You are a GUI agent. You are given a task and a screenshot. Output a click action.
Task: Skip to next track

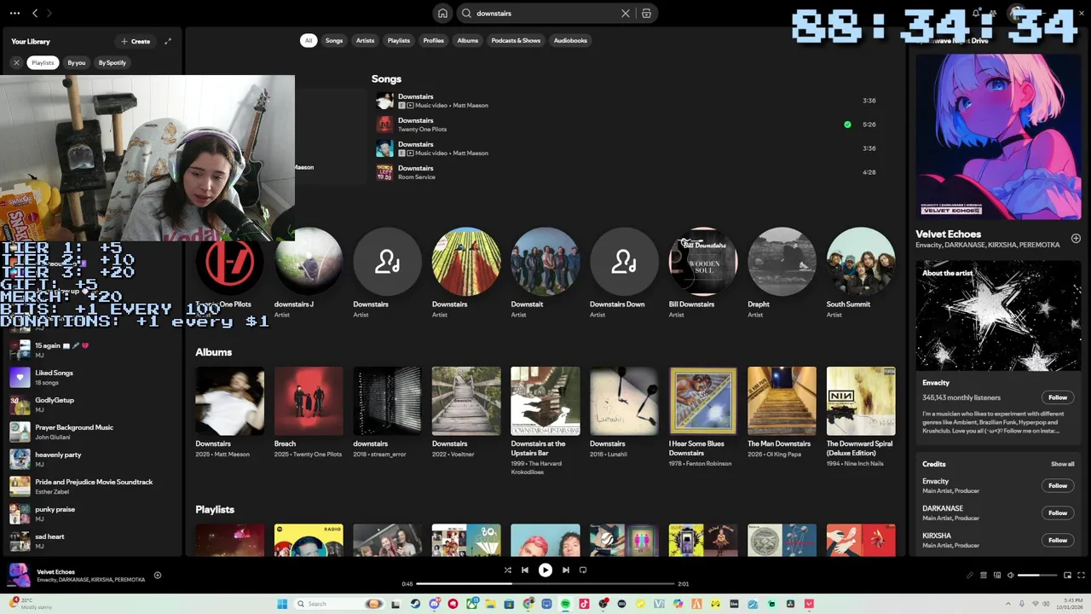(x=566, y=571)
